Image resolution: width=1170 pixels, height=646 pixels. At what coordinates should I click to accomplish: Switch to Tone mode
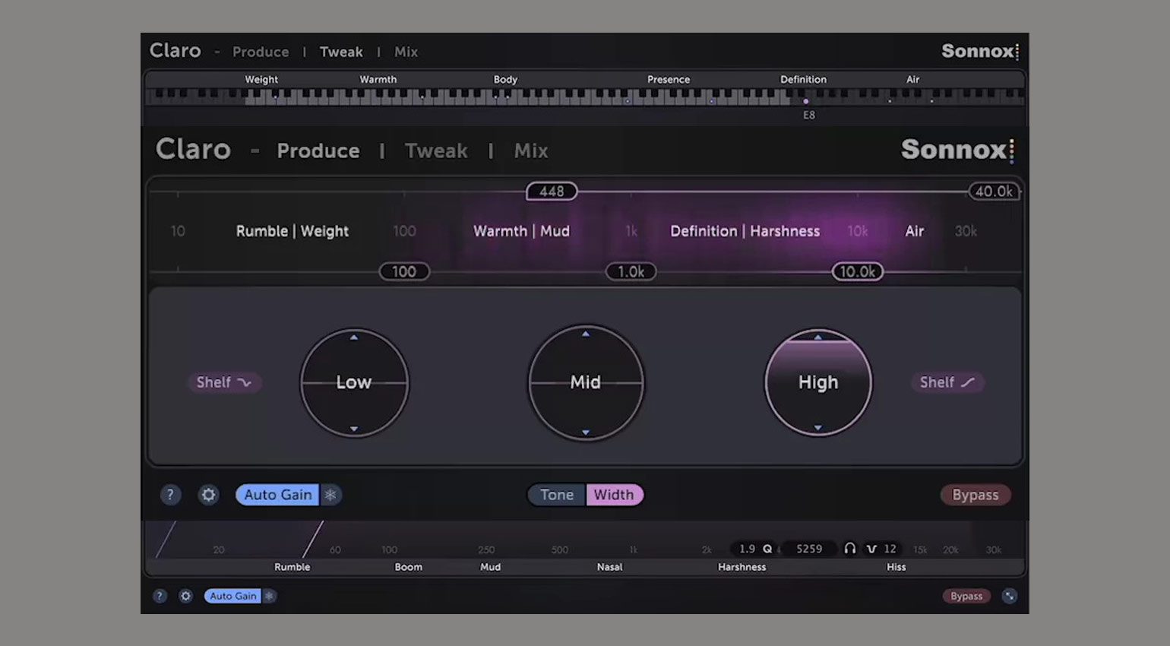point(557,495)
